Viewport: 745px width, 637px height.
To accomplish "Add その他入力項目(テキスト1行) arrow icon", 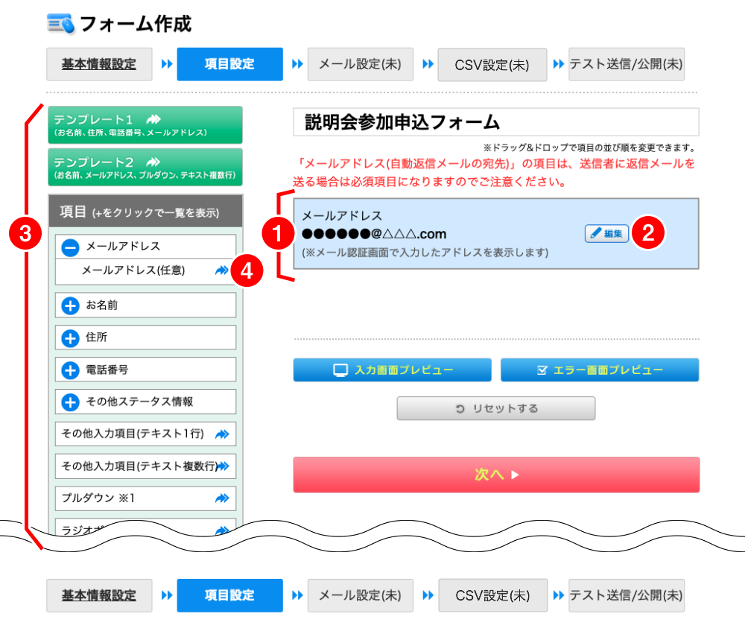I will [222, 434].
